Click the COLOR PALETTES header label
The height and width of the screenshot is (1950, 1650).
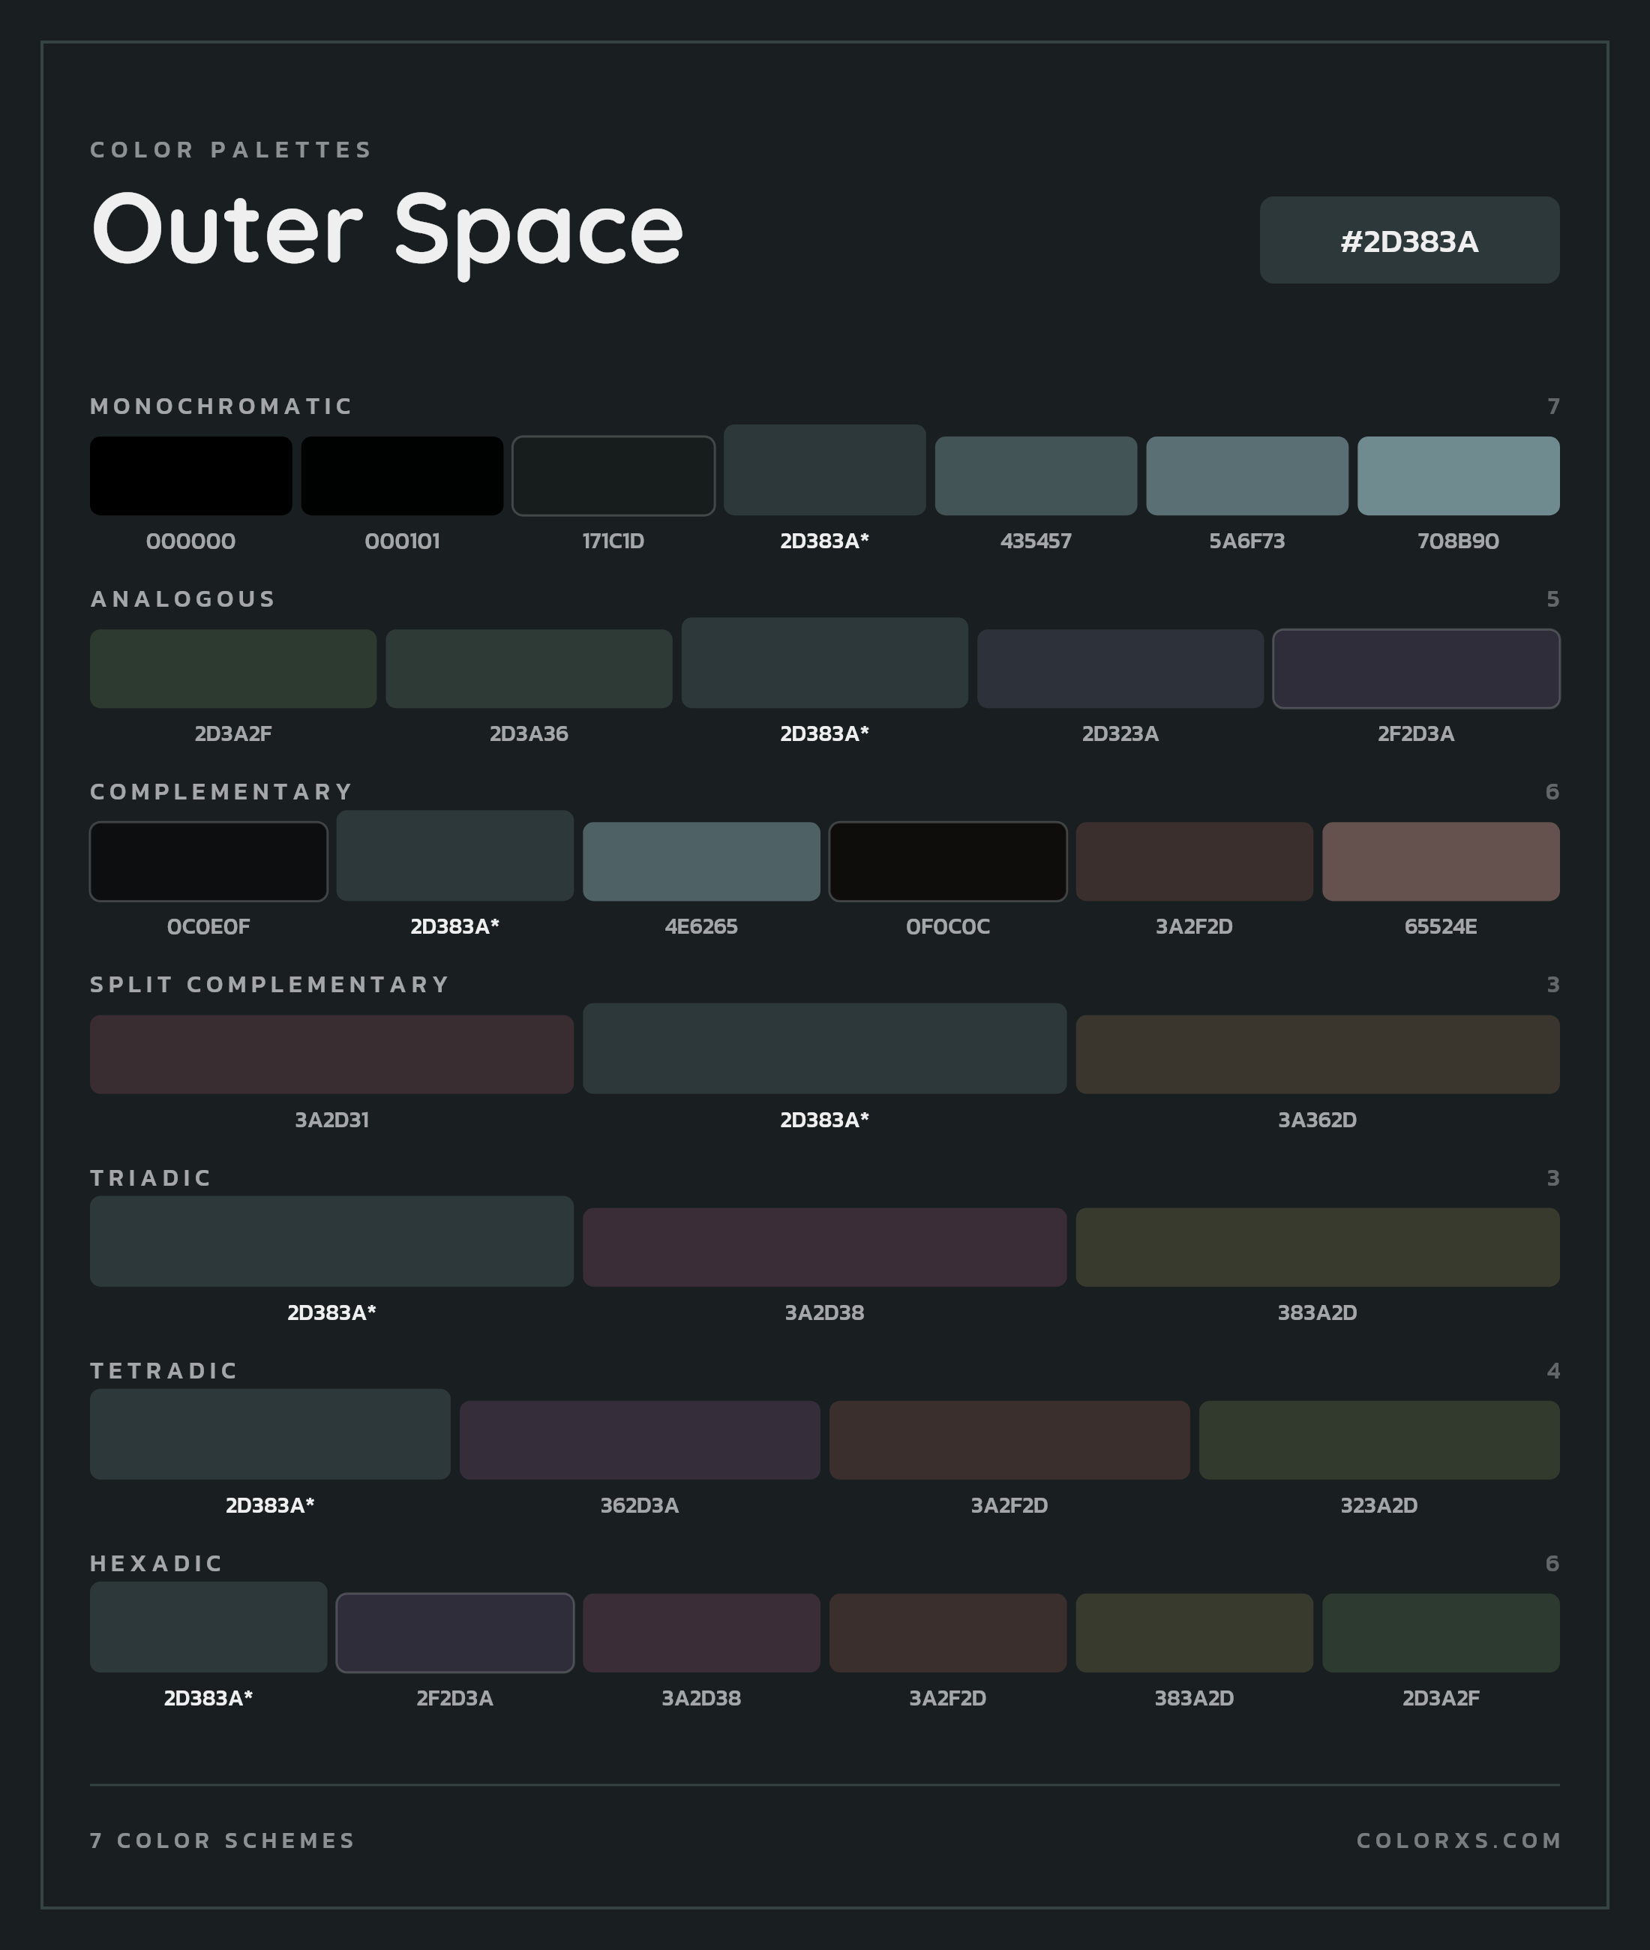[x=231, y=150]
